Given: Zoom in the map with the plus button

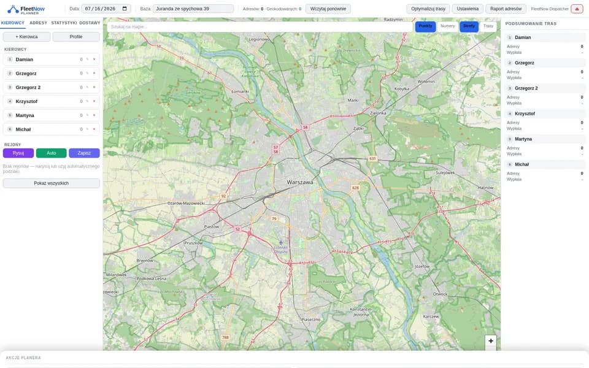Looking at the screenshot, I should (491, 341).
